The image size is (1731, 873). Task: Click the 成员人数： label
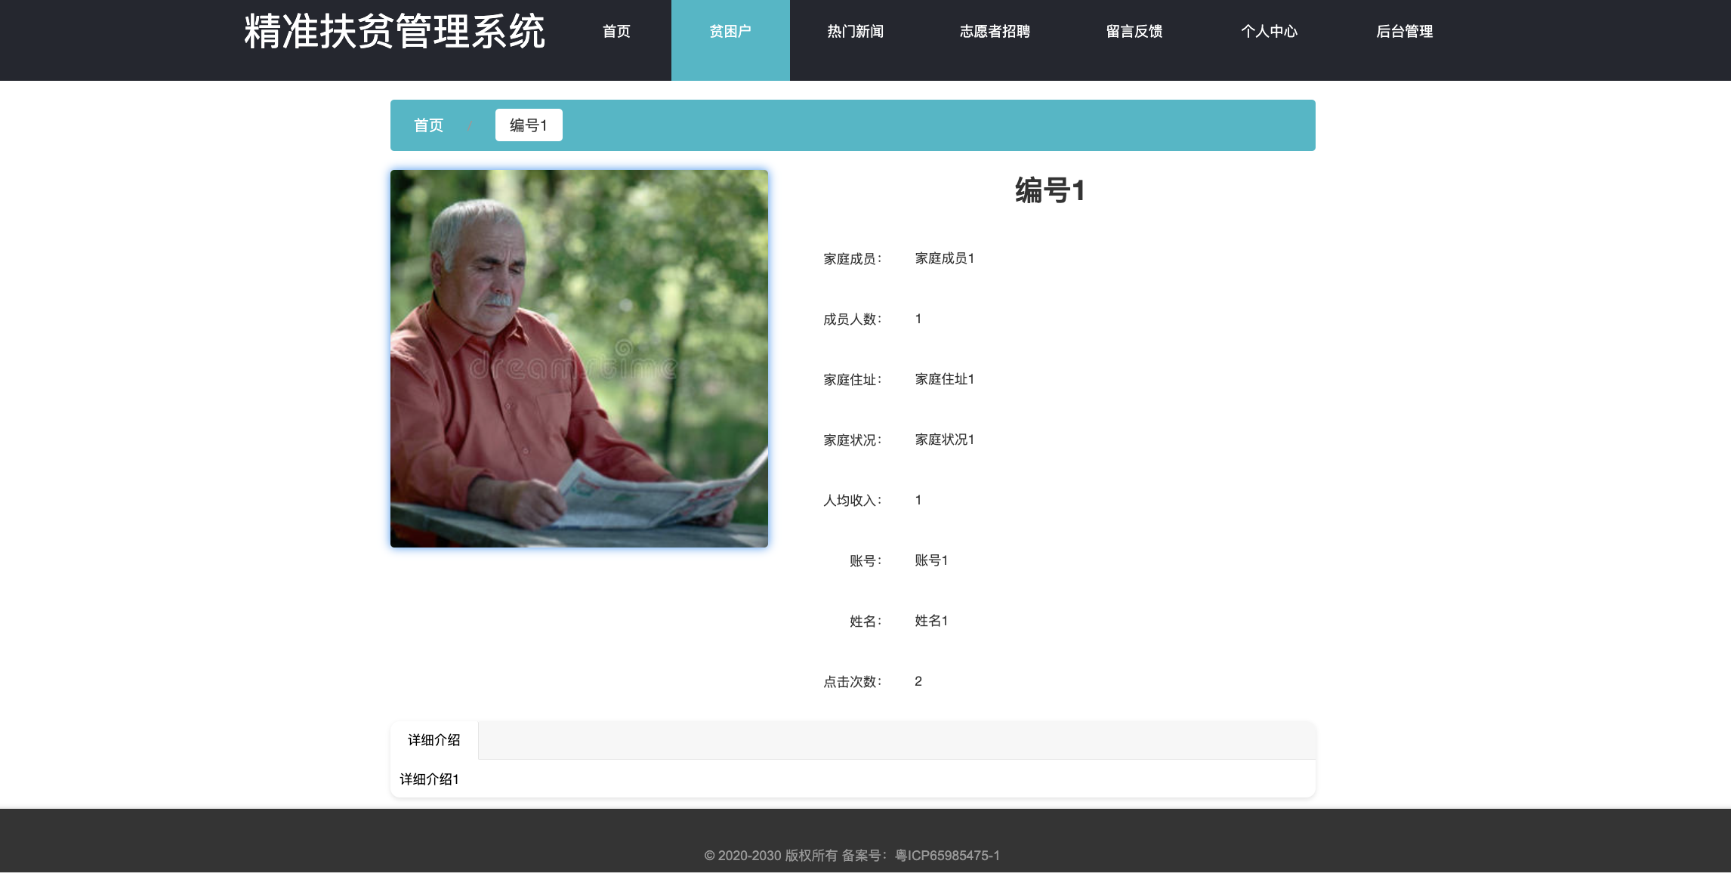pyautogui.click(x=853, y=319)
